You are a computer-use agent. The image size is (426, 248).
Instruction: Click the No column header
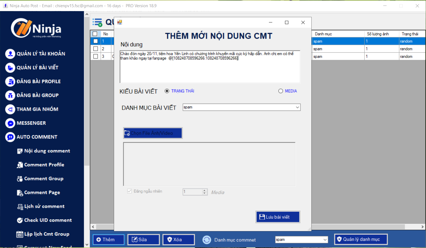click(106, 34)
